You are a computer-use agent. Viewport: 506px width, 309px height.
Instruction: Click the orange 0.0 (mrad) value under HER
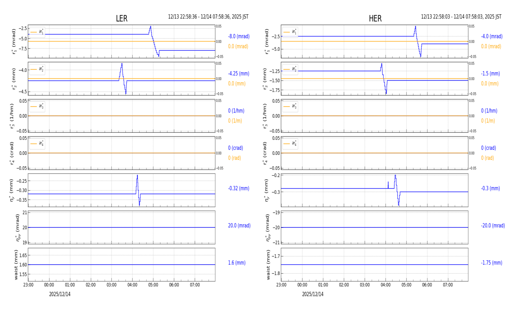[491, 46]
